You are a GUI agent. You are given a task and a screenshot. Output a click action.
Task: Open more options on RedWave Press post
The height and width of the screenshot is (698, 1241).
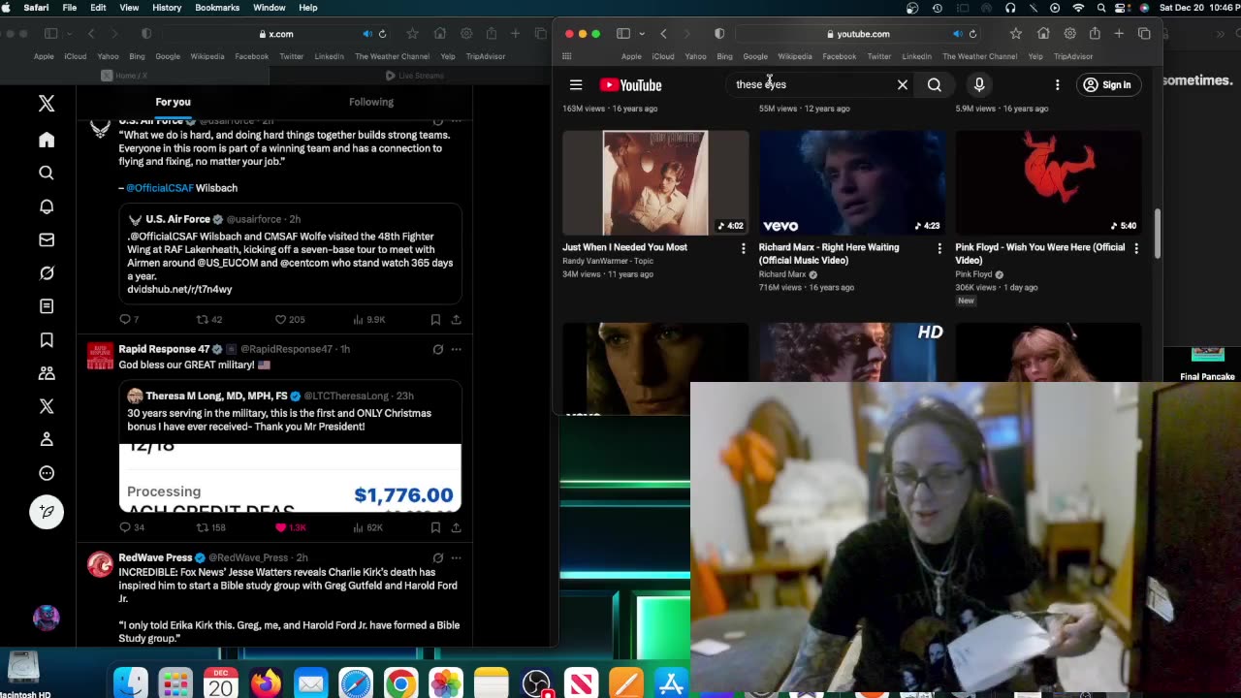[456, 557]
